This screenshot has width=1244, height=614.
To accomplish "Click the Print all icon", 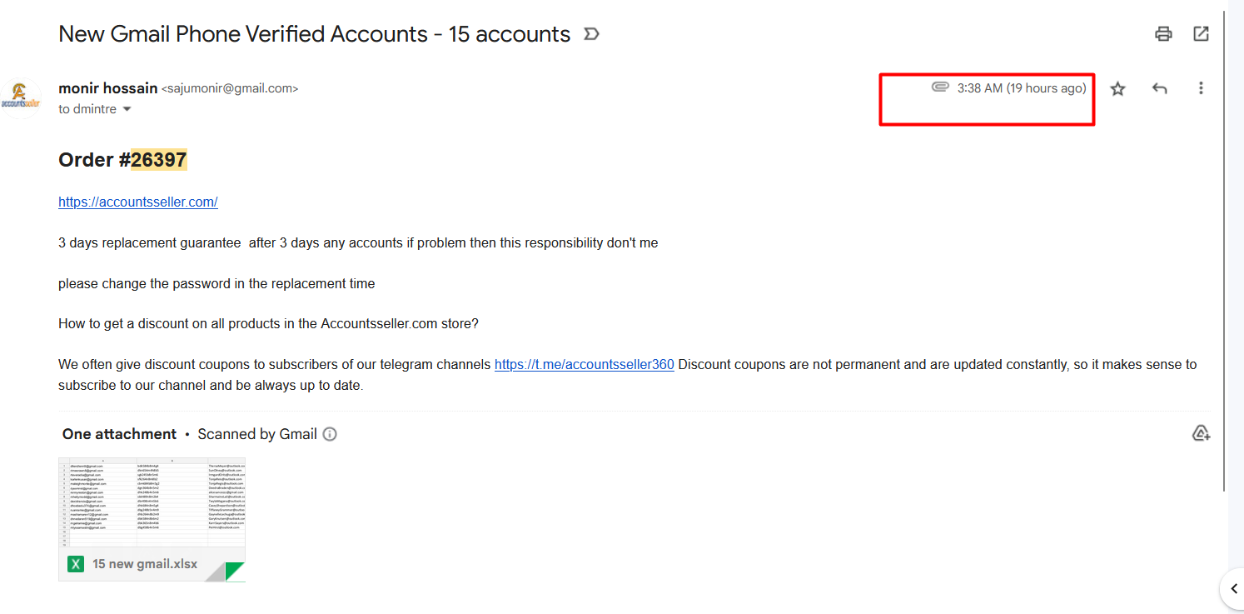I will (1163, 34).
